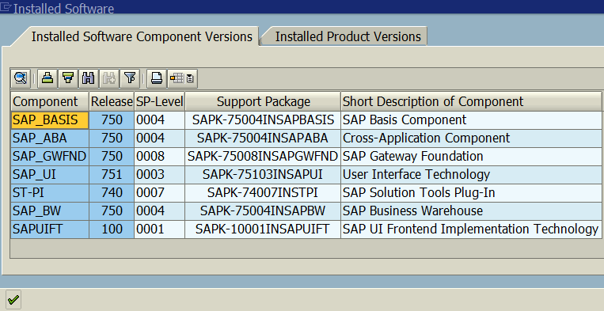Image resolution: width=604 pixels, height=311 pixels.
Task: Click SP-Level 0003 in SAP_UI row
Action: pos(159,174)
